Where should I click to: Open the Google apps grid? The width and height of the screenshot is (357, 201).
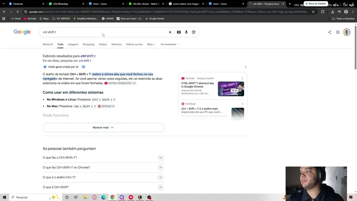(338, 32)
